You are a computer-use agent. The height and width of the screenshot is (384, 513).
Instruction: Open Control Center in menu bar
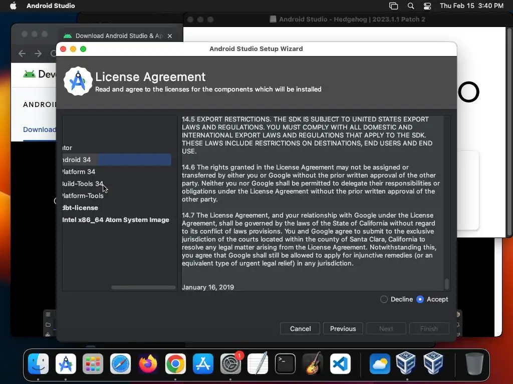click(427, 6)
